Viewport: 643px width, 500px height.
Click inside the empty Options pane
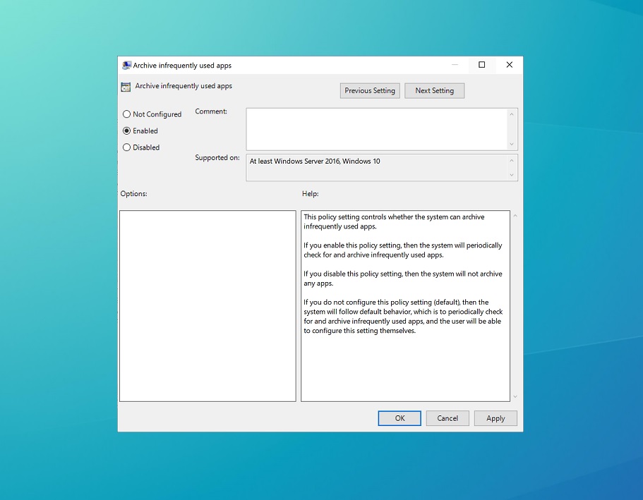[x=208, y=305]
